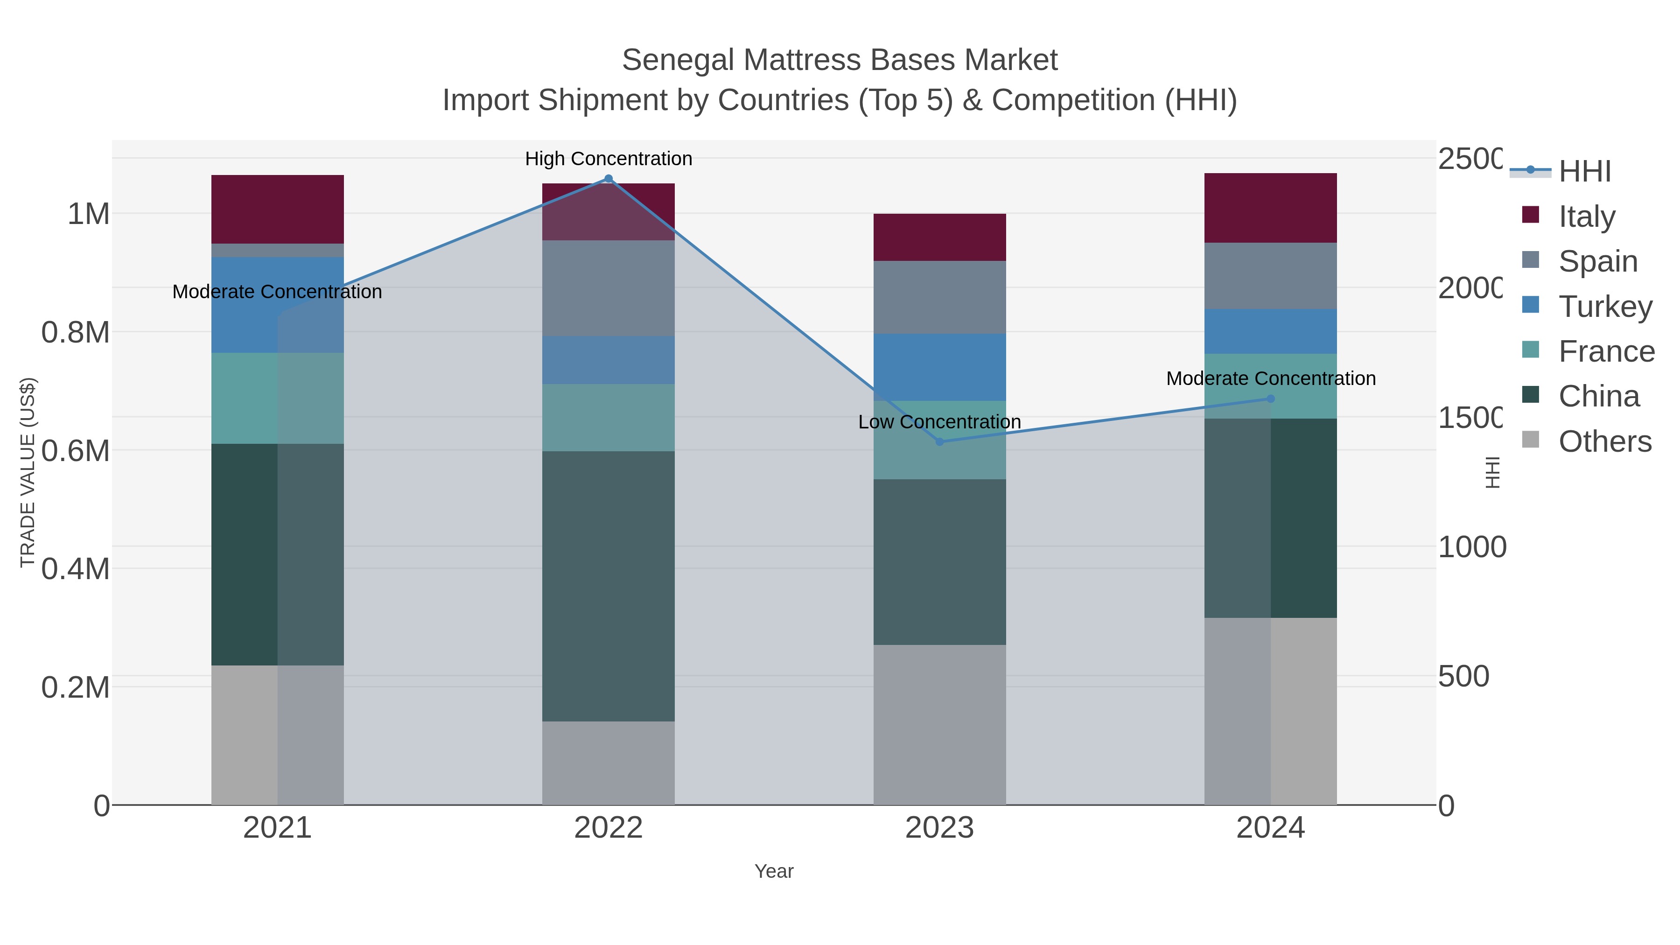This screenshot has height=945, width=1680.
Task: Click the 2024 Others bar segment
Action: pyautogui.click(x=1270, y=712)
